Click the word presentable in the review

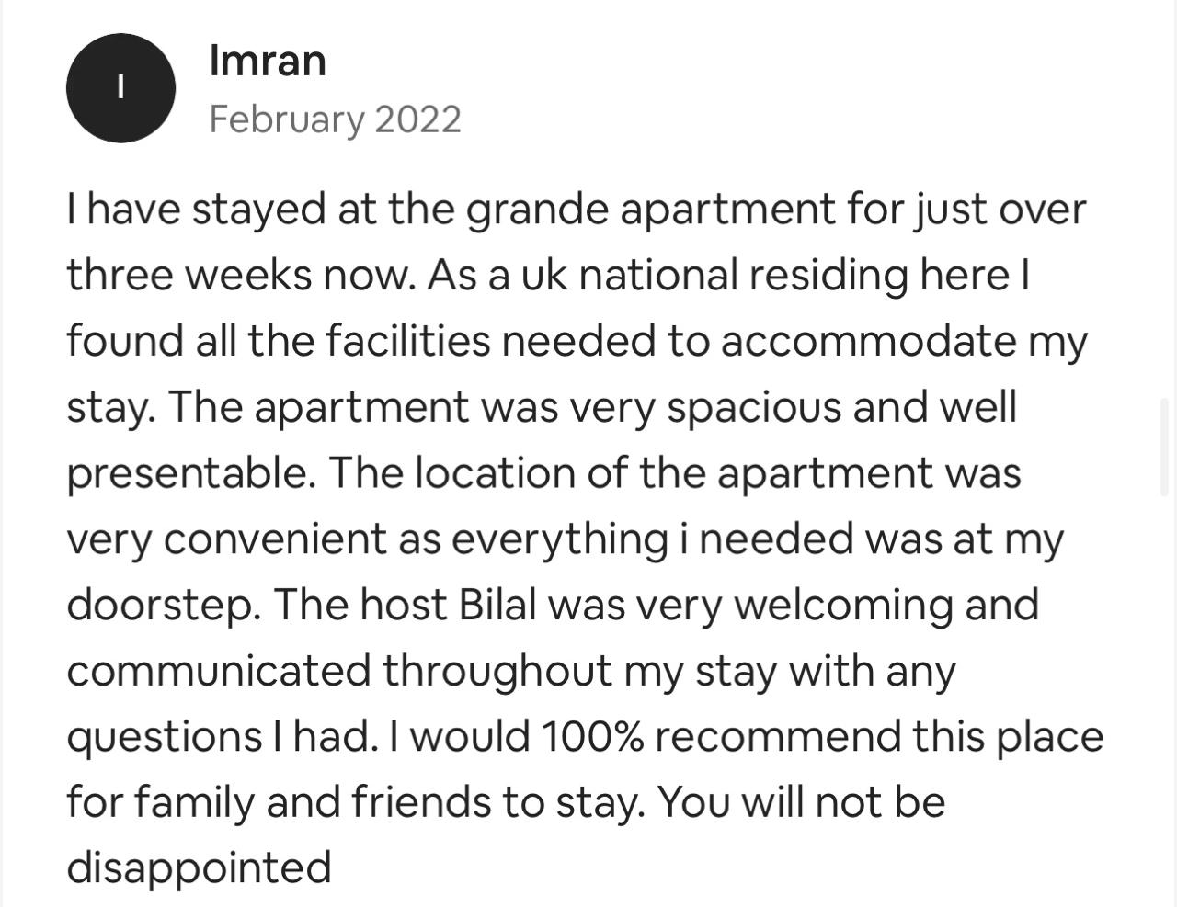[189, 474]
